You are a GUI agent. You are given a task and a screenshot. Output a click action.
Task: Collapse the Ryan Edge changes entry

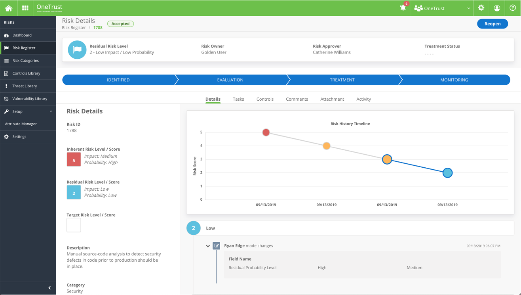[x=208, y=246]
